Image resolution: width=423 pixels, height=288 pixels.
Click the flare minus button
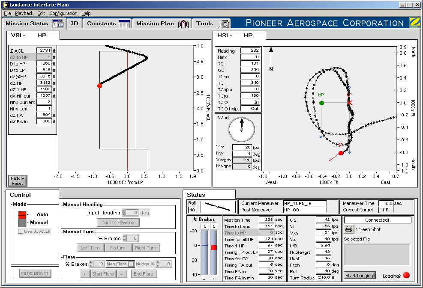pos(121,274)
